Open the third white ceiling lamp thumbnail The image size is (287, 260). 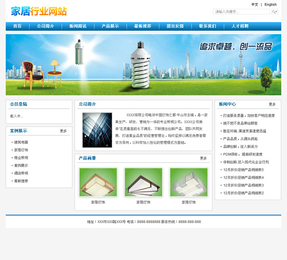189,182
